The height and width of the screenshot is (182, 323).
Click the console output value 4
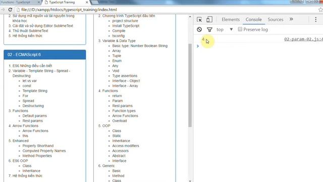(x=203, y=39)
